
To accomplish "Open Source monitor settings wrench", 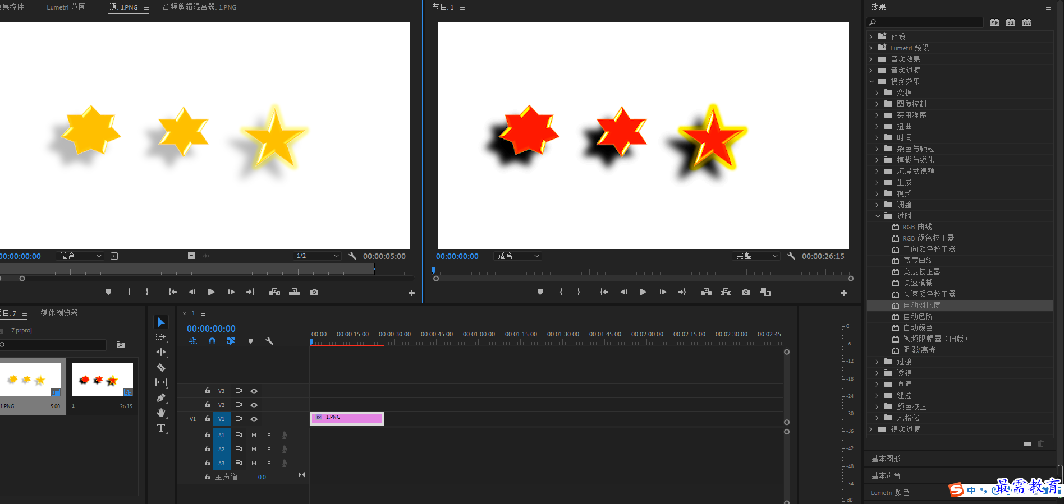I will (x=352, y=256).
